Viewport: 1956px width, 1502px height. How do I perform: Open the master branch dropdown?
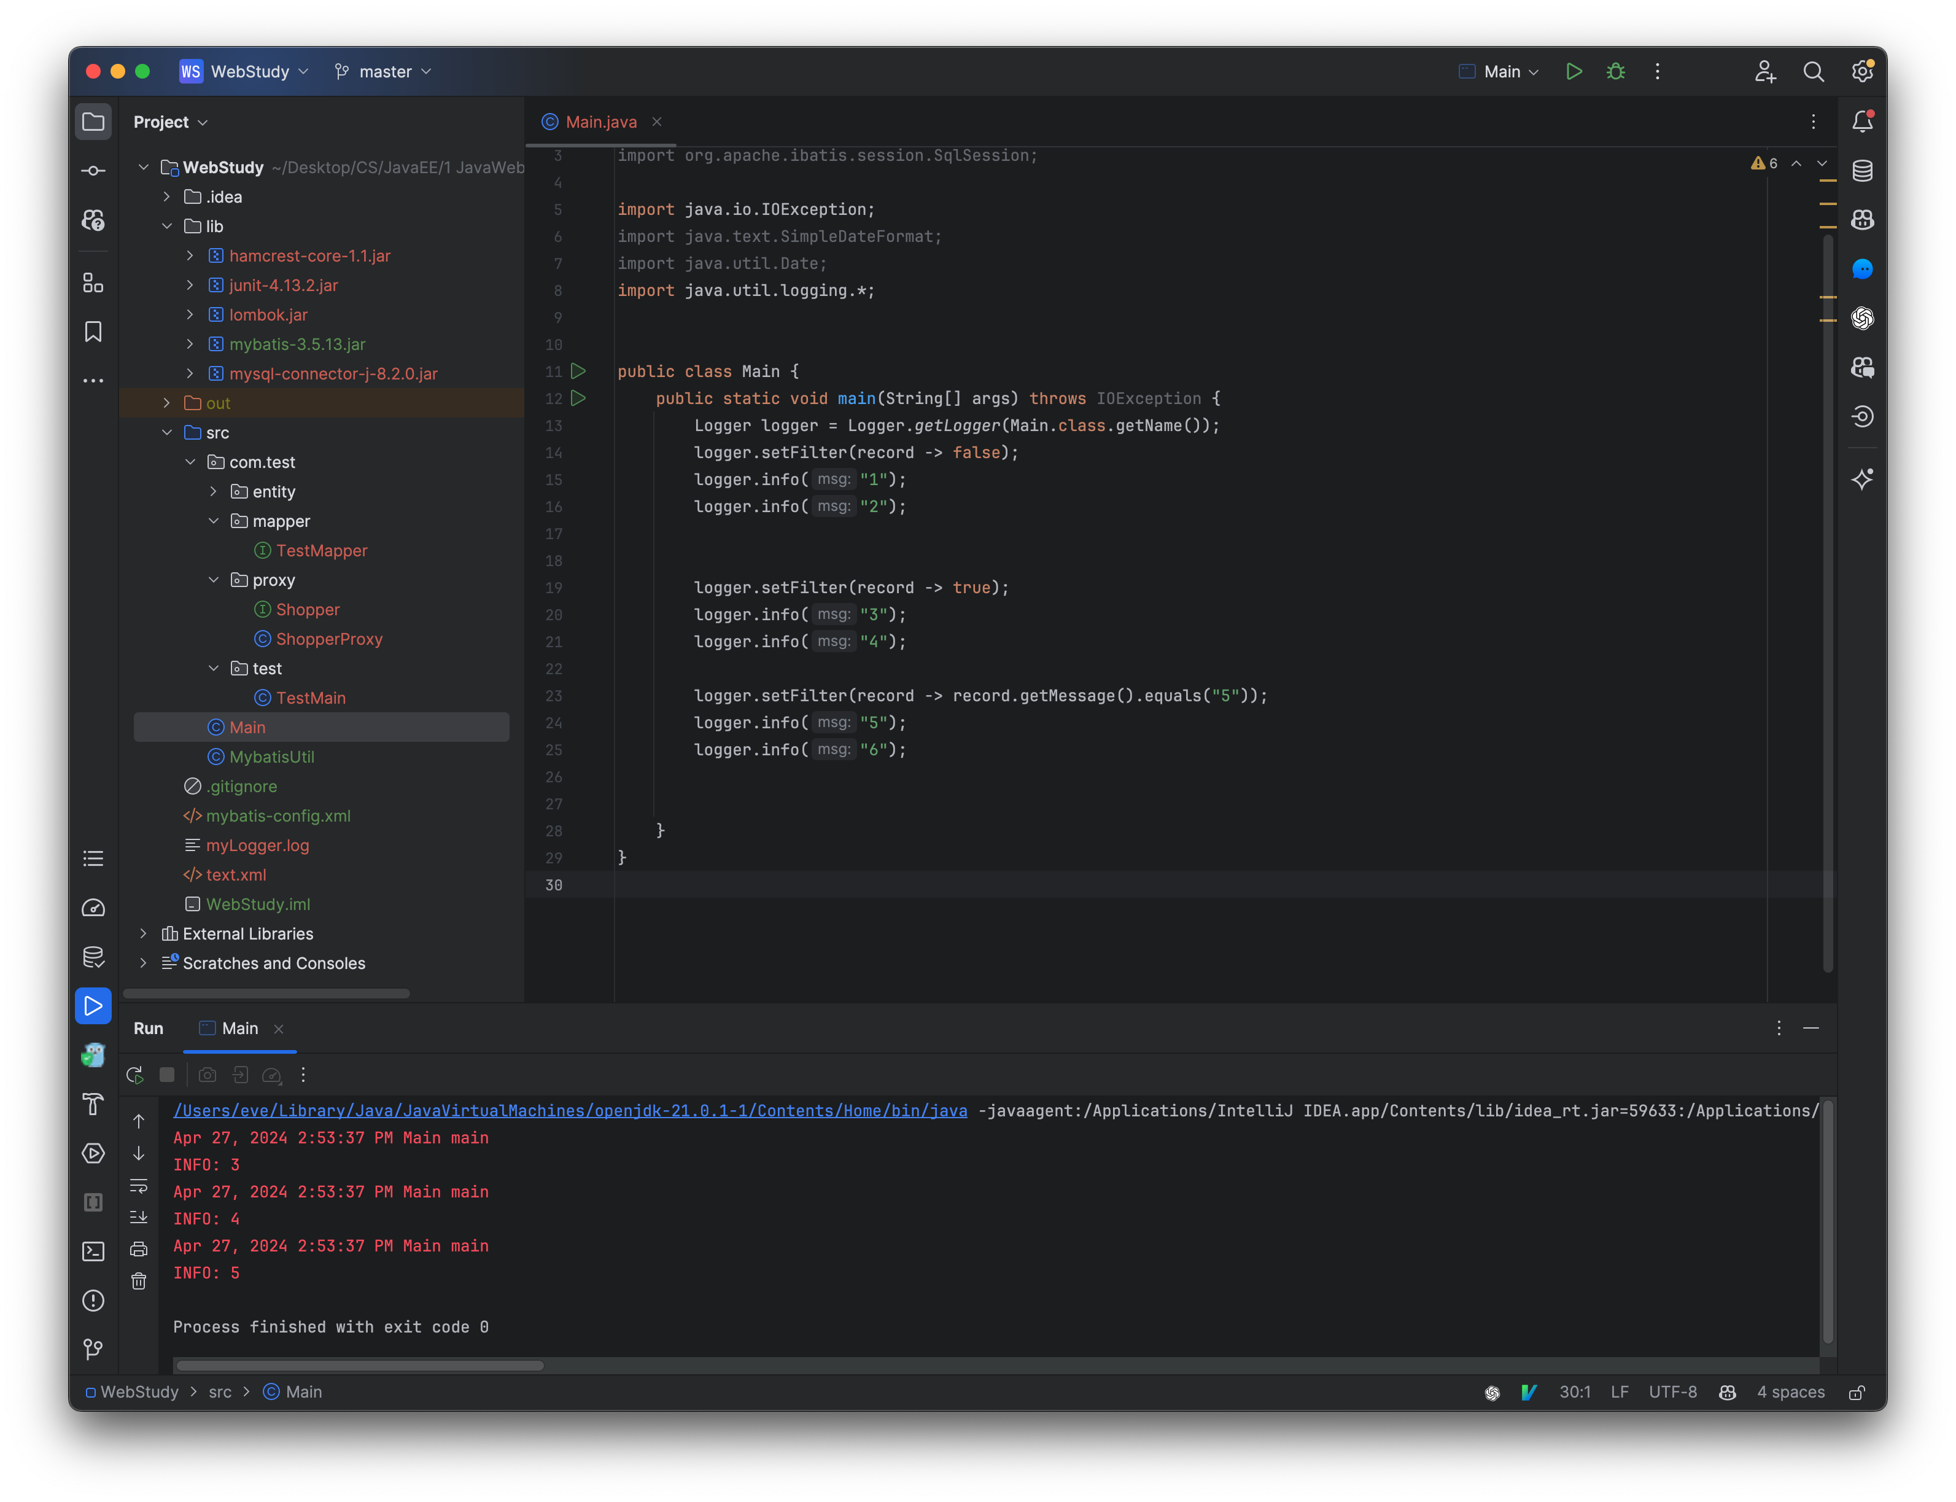pos(382,71)
